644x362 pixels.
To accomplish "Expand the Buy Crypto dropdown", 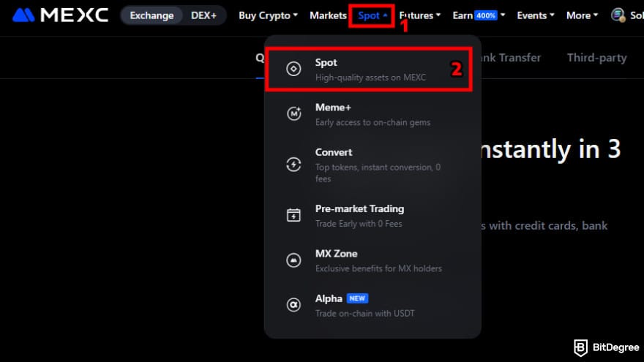I will coord(268,15).
